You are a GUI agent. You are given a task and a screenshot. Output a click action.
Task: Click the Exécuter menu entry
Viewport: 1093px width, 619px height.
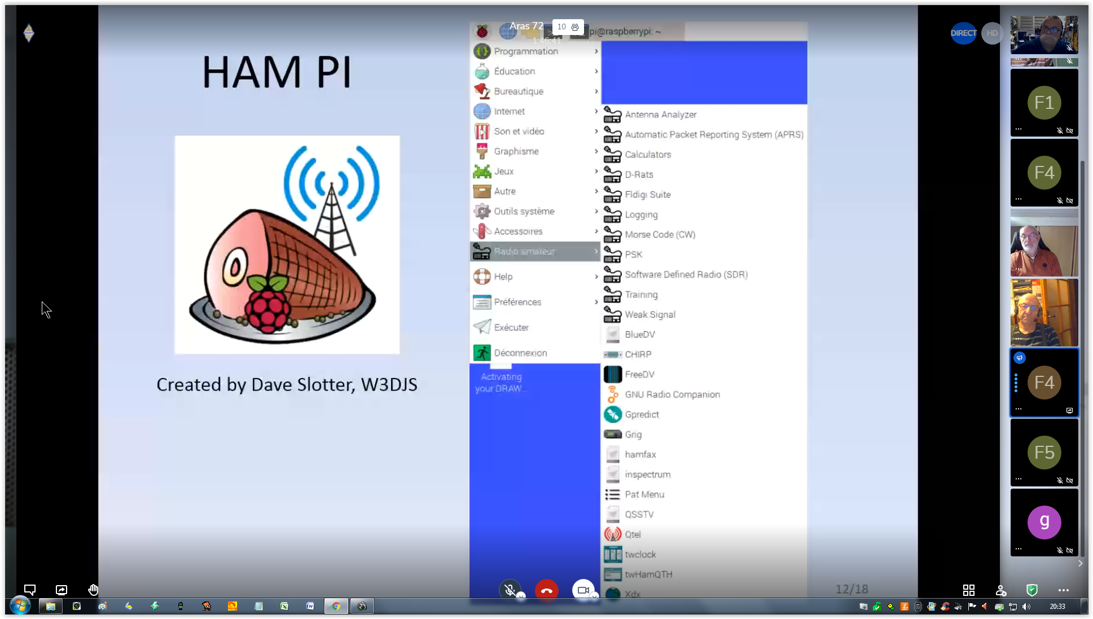coord(535,327)
